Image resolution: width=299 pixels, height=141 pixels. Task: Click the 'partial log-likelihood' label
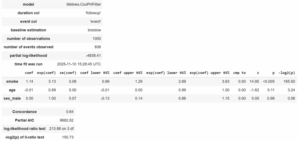(28, 56)
